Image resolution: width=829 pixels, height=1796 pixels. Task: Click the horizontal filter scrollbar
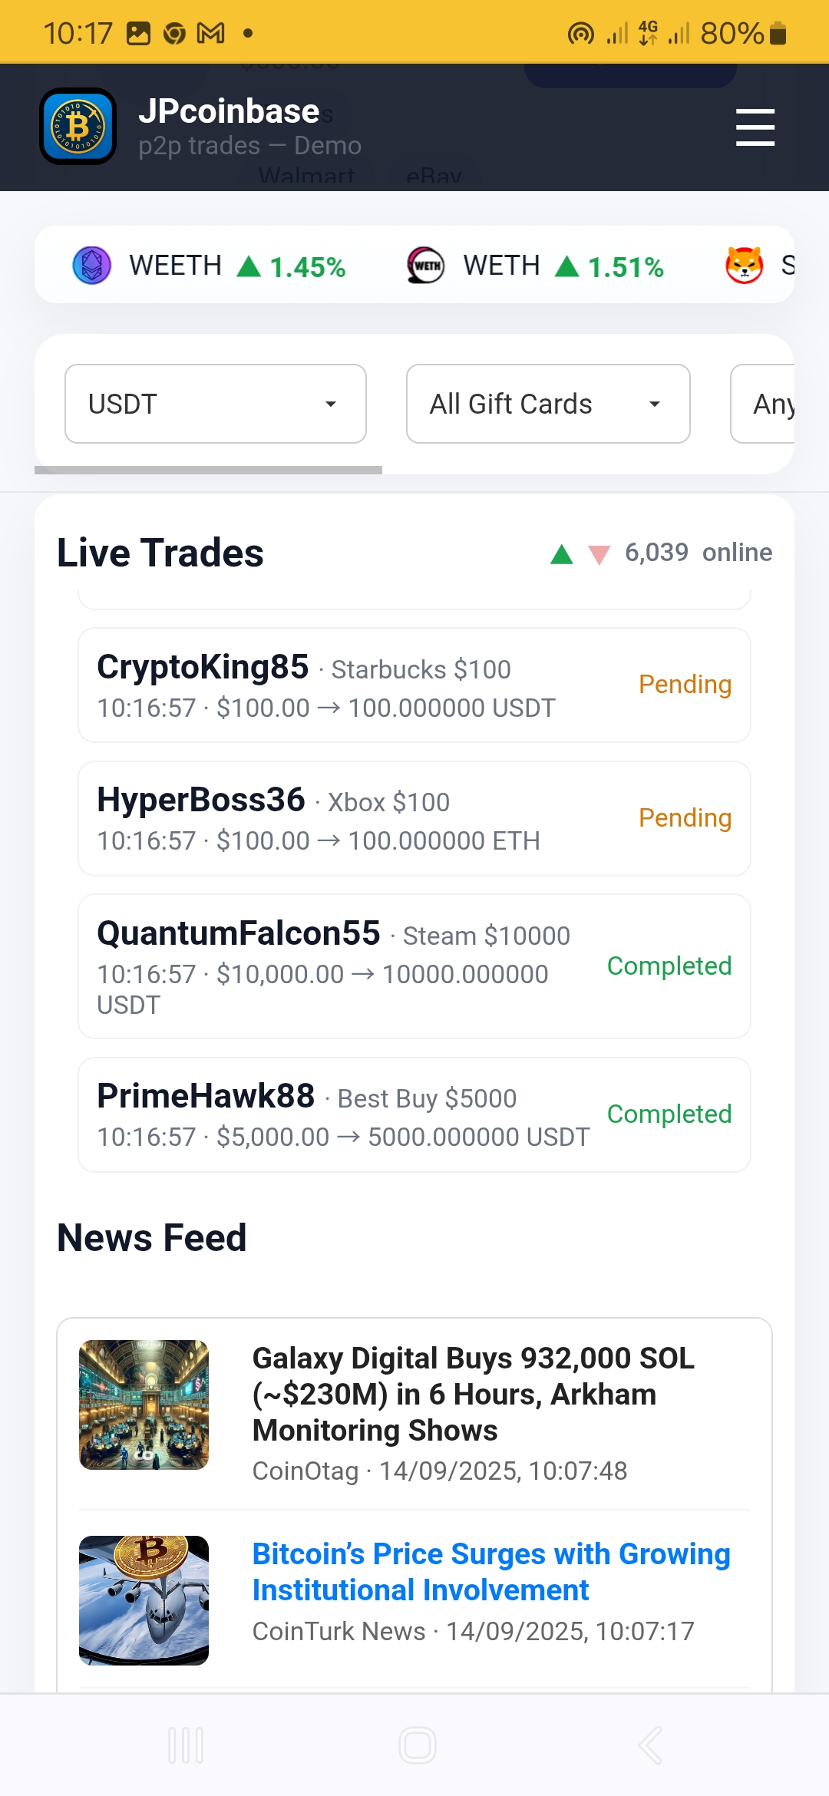208,470
